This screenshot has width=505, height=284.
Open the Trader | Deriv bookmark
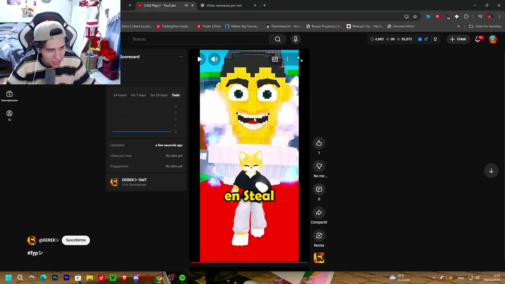click(209, 26)
